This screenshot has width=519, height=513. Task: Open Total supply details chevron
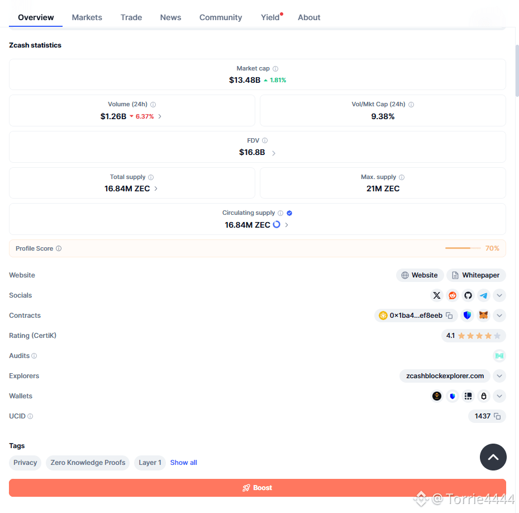(156, 189)
